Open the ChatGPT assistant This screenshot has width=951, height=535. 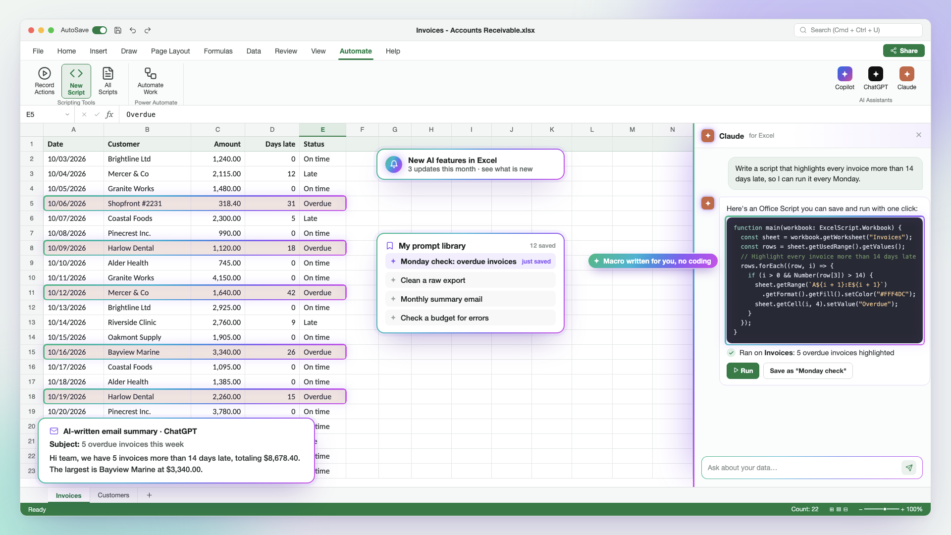click(x=875, y=79)
